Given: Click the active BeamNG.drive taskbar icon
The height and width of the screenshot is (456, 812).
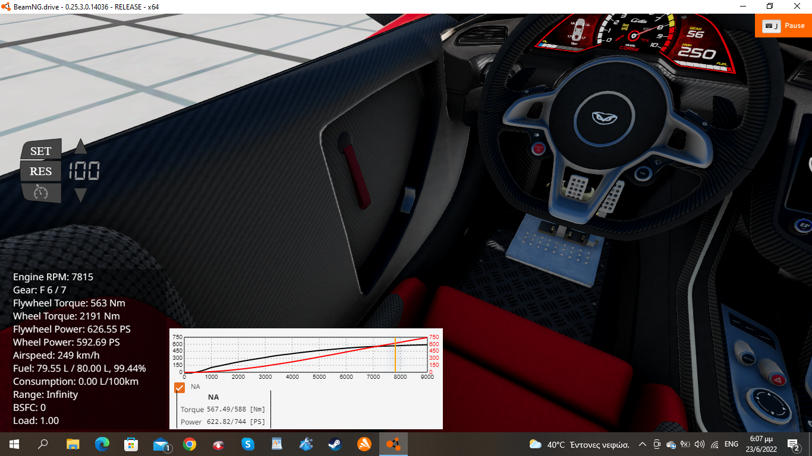Looking at the screenshot, I should pyautogui.click(x=394, y=444).
